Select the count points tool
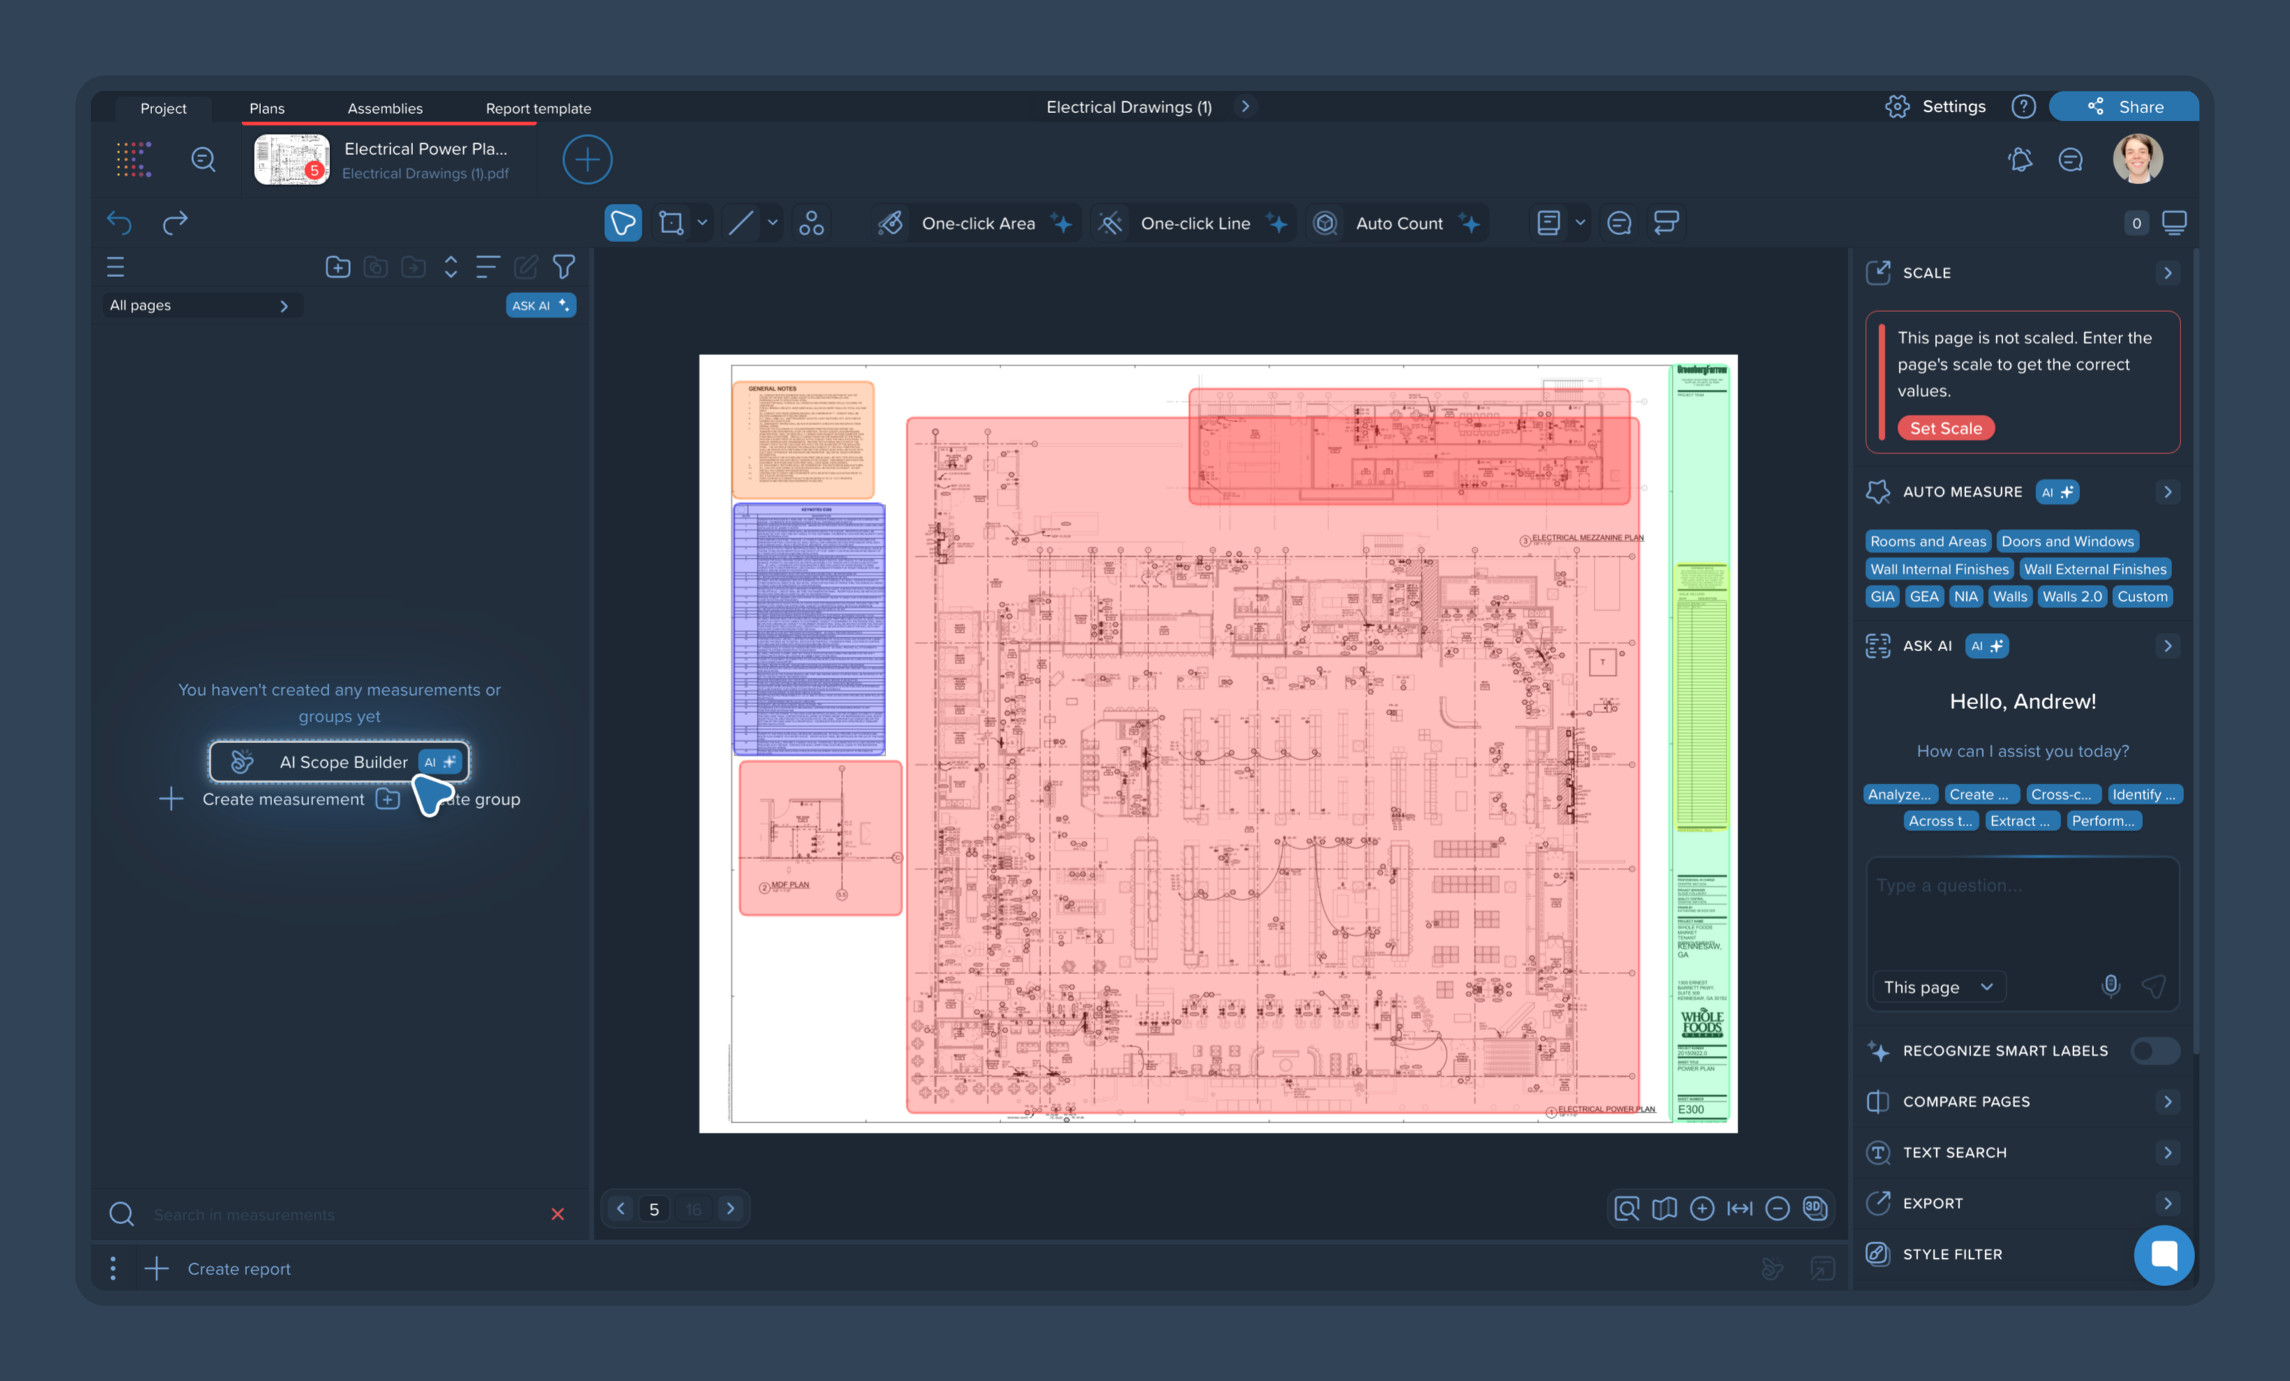The height and width of the screenshot is (1381, 2290). [x=810, y=223]
